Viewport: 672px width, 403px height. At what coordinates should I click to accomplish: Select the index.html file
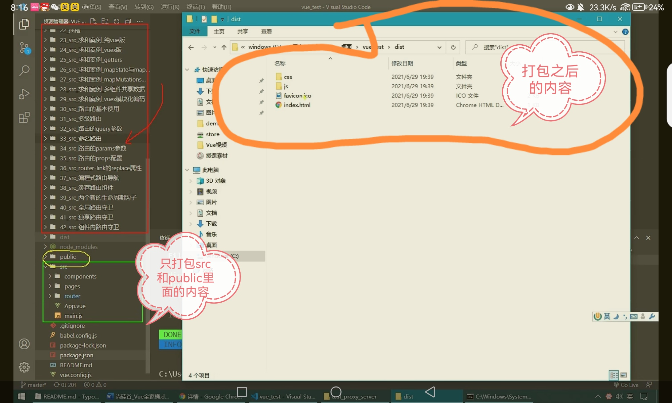coord(297,105)
